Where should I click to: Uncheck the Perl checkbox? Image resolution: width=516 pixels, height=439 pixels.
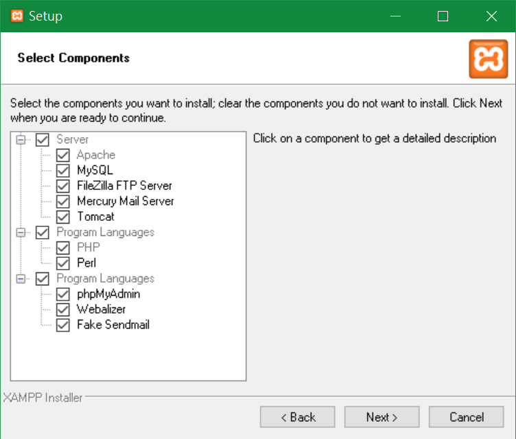(x=63, y=263)
